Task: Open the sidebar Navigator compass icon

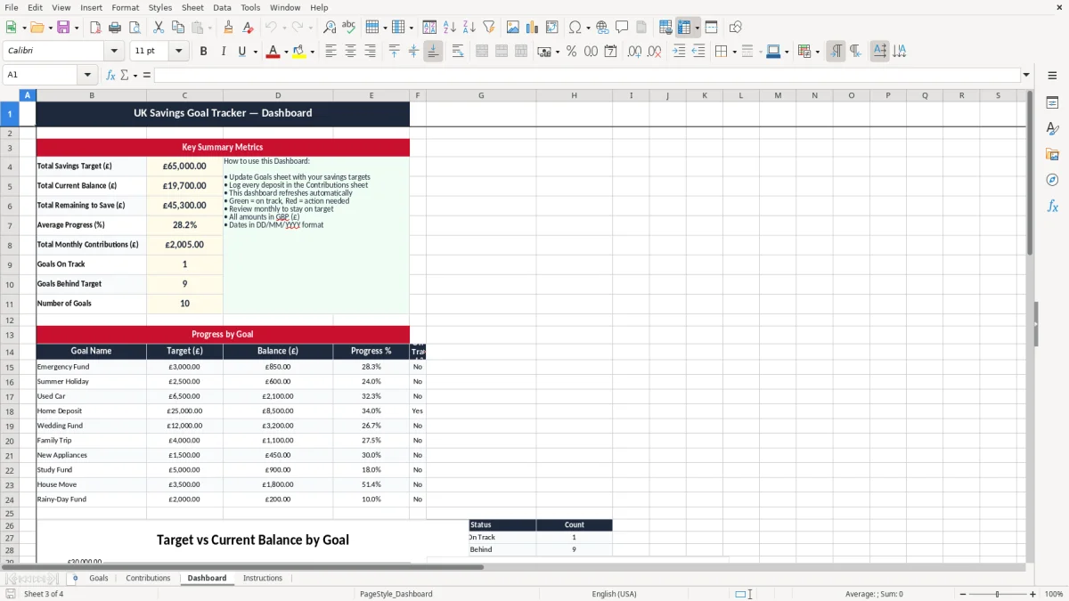Action: click(x=1052, y=180)
